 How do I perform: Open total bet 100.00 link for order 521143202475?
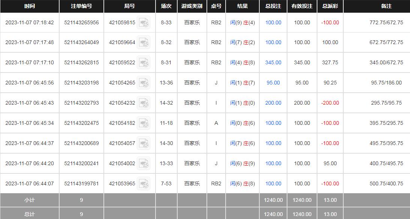coord(273,123)
